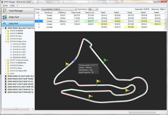
Task: Click the JDMS 000261 device icon
Action: coord(6,89)
